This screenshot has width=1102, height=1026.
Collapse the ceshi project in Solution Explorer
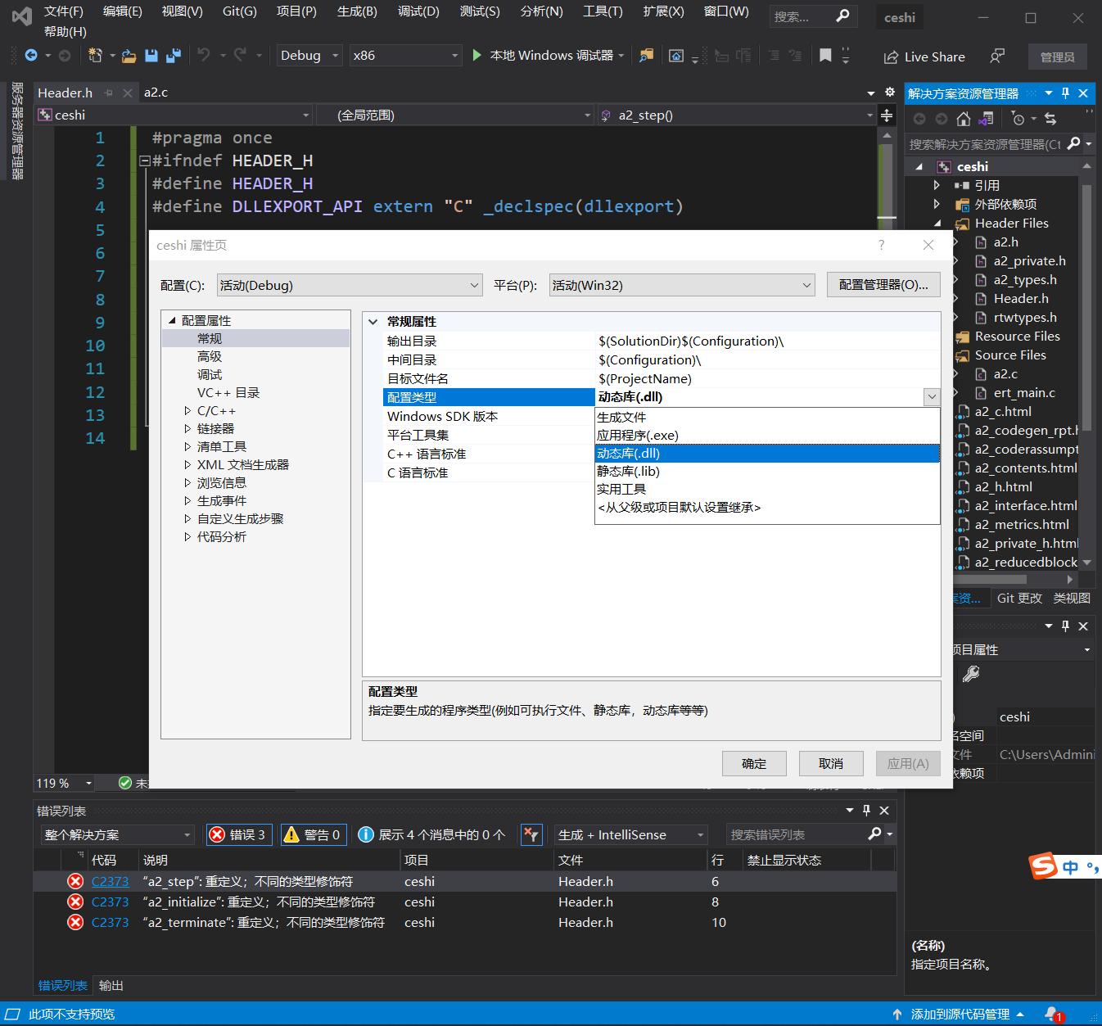(x=919, y=165)
